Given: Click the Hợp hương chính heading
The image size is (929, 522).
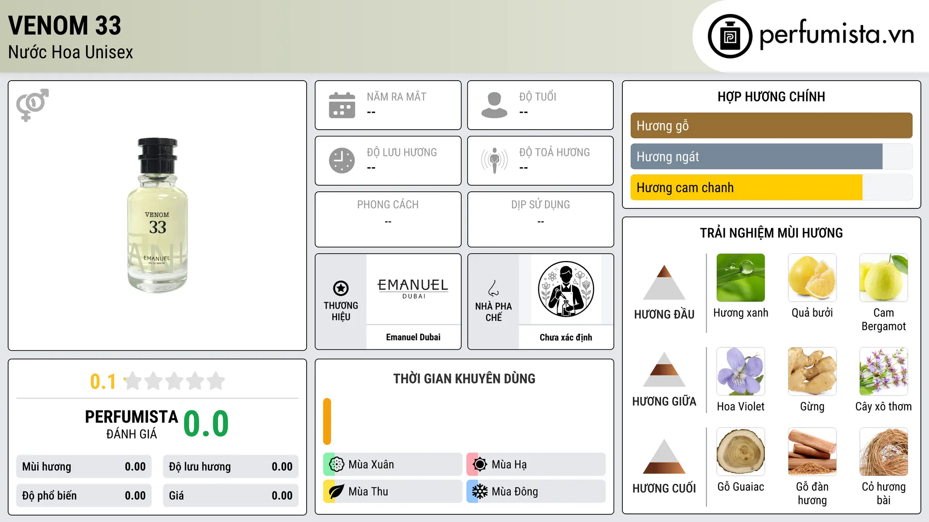Looking at the screenshot, I should coord(771,97).
